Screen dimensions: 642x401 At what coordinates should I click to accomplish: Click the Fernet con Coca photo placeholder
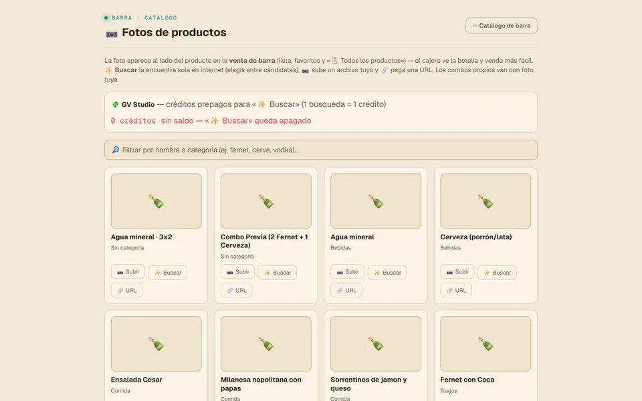coord(486,344)
